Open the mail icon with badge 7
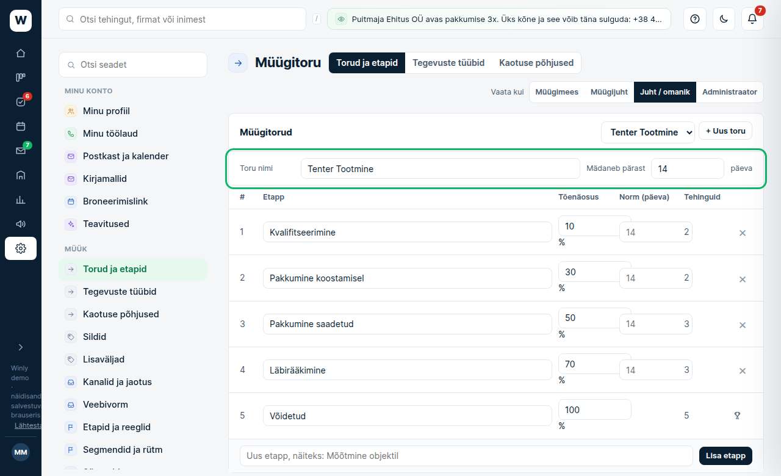The image size is (781, 476). click(21, 151)
